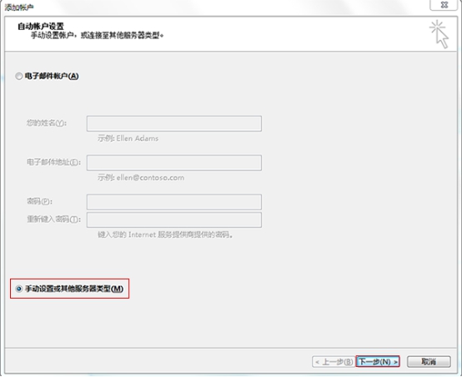Image resolution: width=462 pixels, height=377 pixels.
Task: Click the 密码(P) password field
Action: coord(173,202)
